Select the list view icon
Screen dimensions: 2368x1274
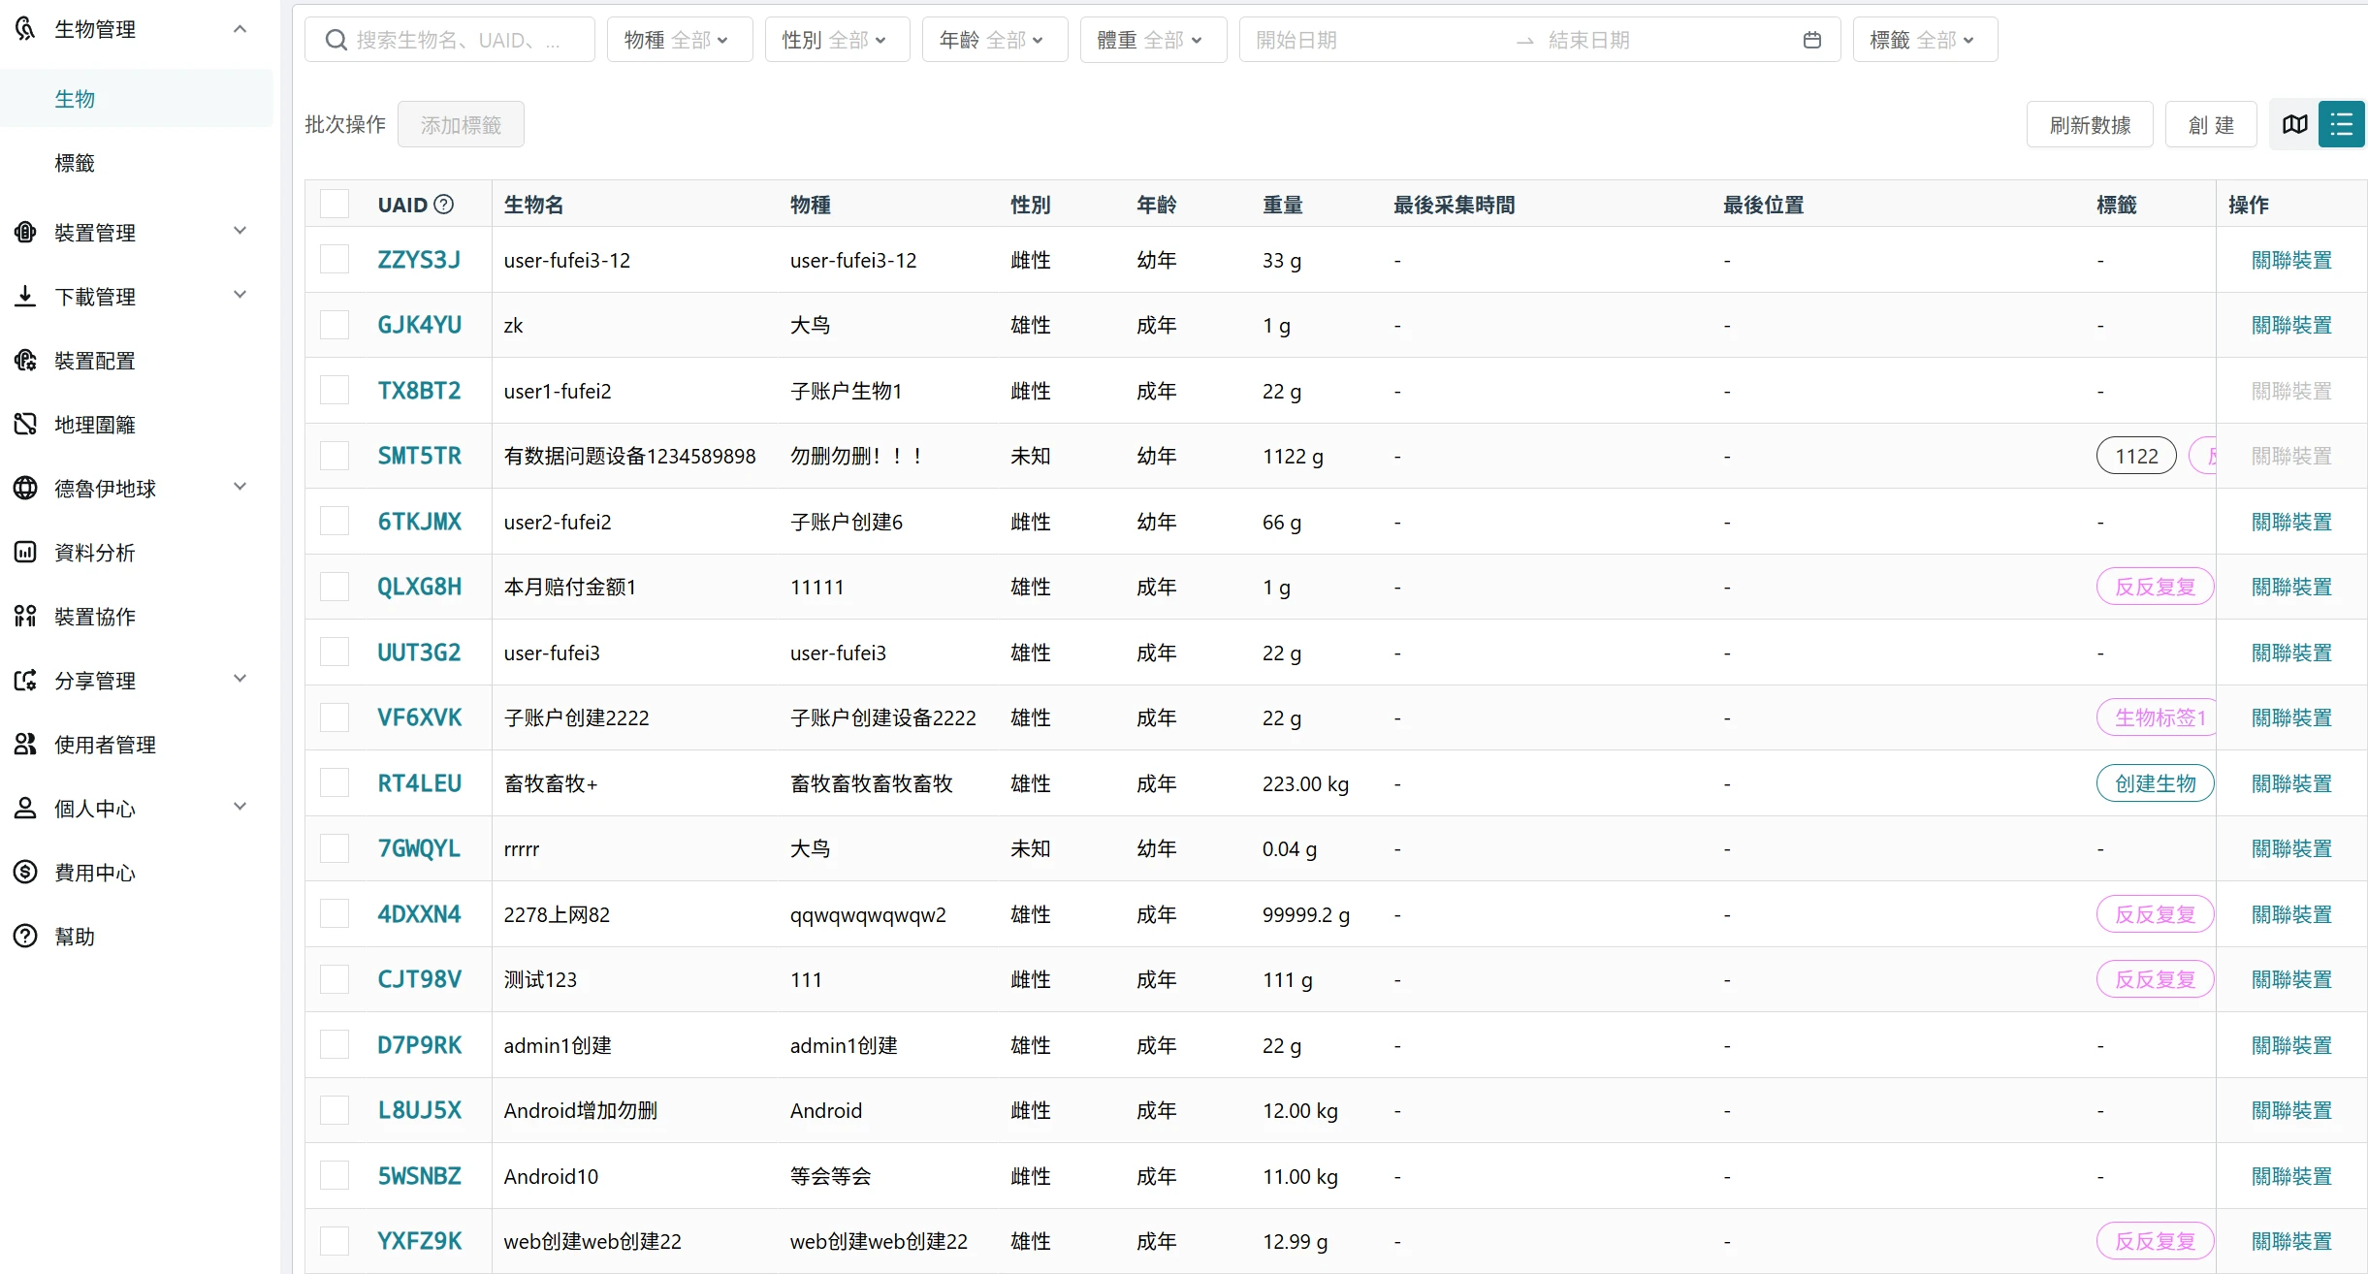(2341, 125)
